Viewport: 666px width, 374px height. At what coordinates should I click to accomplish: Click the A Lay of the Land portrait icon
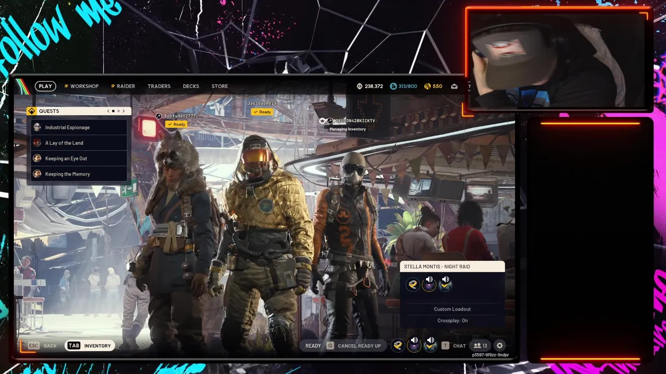(x=37, y=143)
